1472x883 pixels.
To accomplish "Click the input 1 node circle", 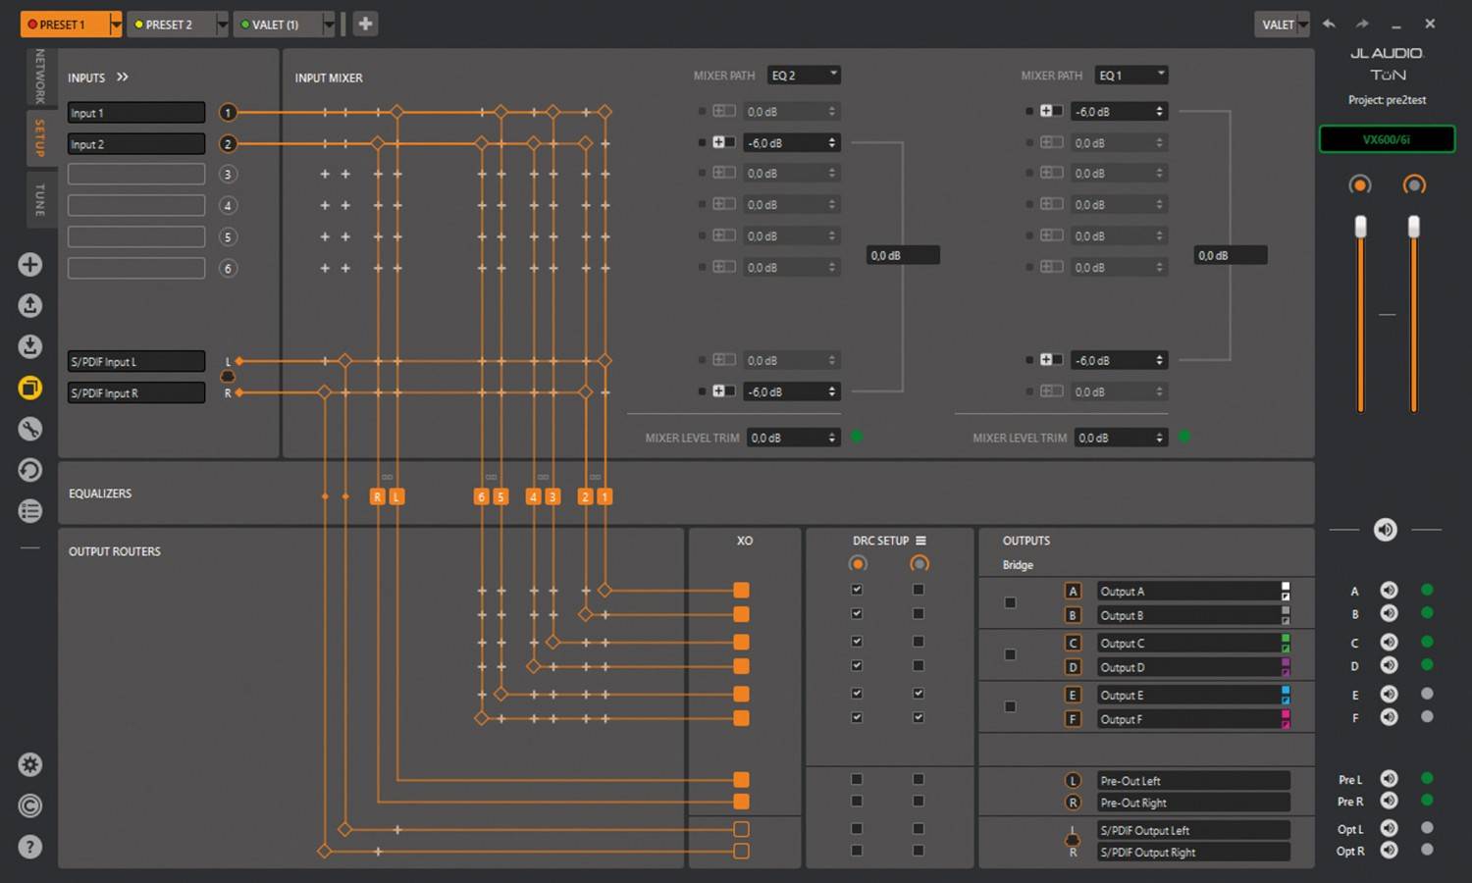I will 228,112.
